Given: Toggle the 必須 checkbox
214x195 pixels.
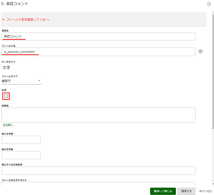Looking at the screenshot, I should click(6, 96).
